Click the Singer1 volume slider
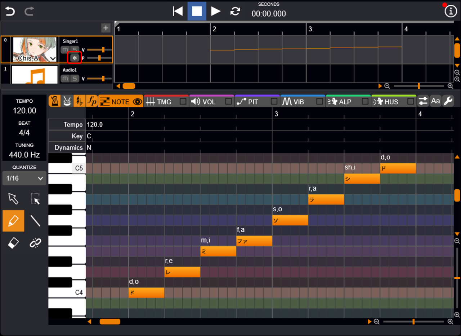This screenshot has height=336, width=461. pos(99,50)
